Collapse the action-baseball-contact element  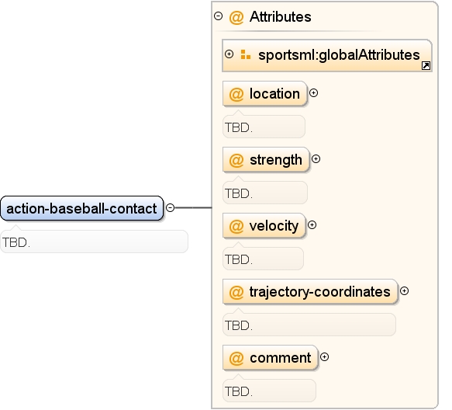(x=171, y=207)
